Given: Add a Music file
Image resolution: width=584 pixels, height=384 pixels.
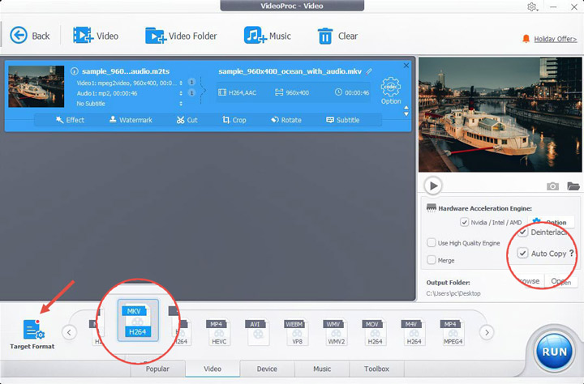Looking at the screenshot, I should [268, 36].
